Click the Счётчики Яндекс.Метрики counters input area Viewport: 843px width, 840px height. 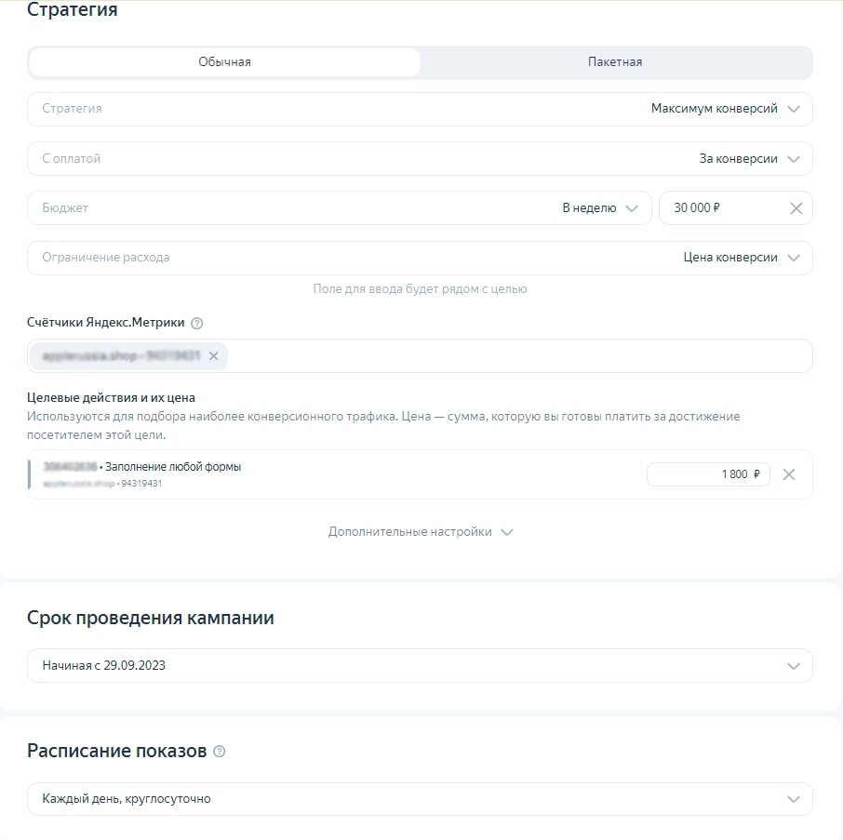[420, 355]
